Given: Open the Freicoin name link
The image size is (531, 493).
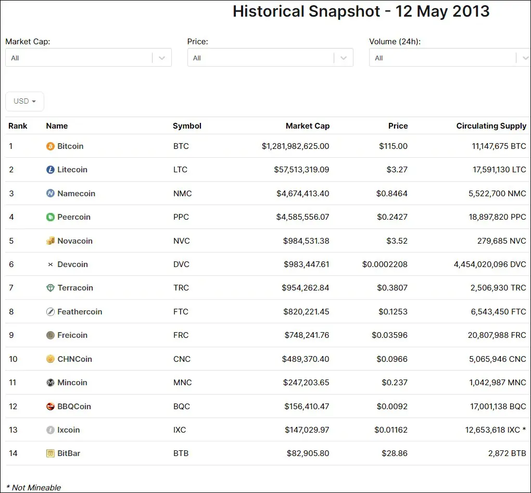Looking at the screenshot, I should coord(72,335).
